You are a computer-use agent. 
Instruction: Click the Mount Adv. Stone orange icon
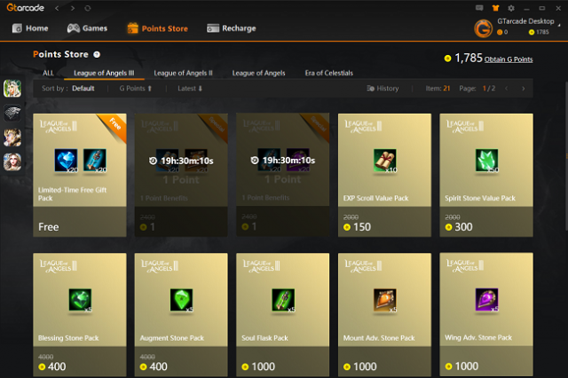coord(384,300)
